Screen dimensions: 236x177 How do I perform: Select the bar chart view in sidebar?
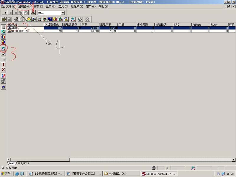[4, 37]
